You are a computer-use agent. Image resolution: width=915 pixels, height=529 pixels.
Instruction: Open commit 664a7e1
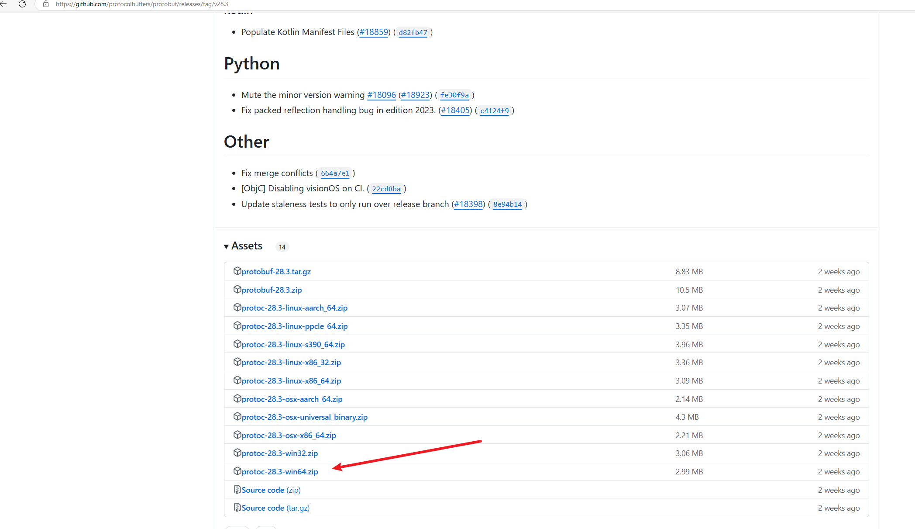click(x=335, y=173)
